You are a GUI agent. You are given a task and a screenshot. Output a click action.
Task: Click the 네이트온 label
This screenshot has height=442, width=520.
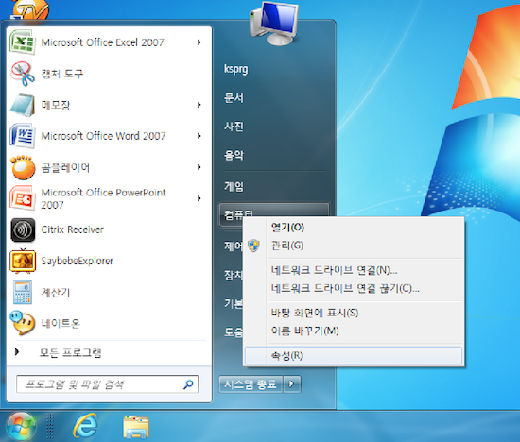click(61, 323)
